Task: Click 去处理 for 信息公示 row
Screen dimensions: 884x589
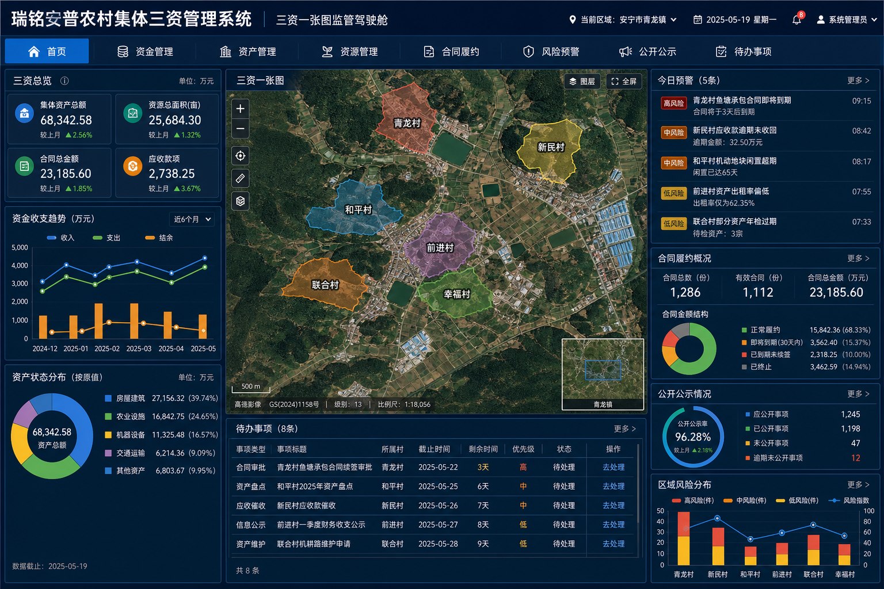Action: [614, 525]
